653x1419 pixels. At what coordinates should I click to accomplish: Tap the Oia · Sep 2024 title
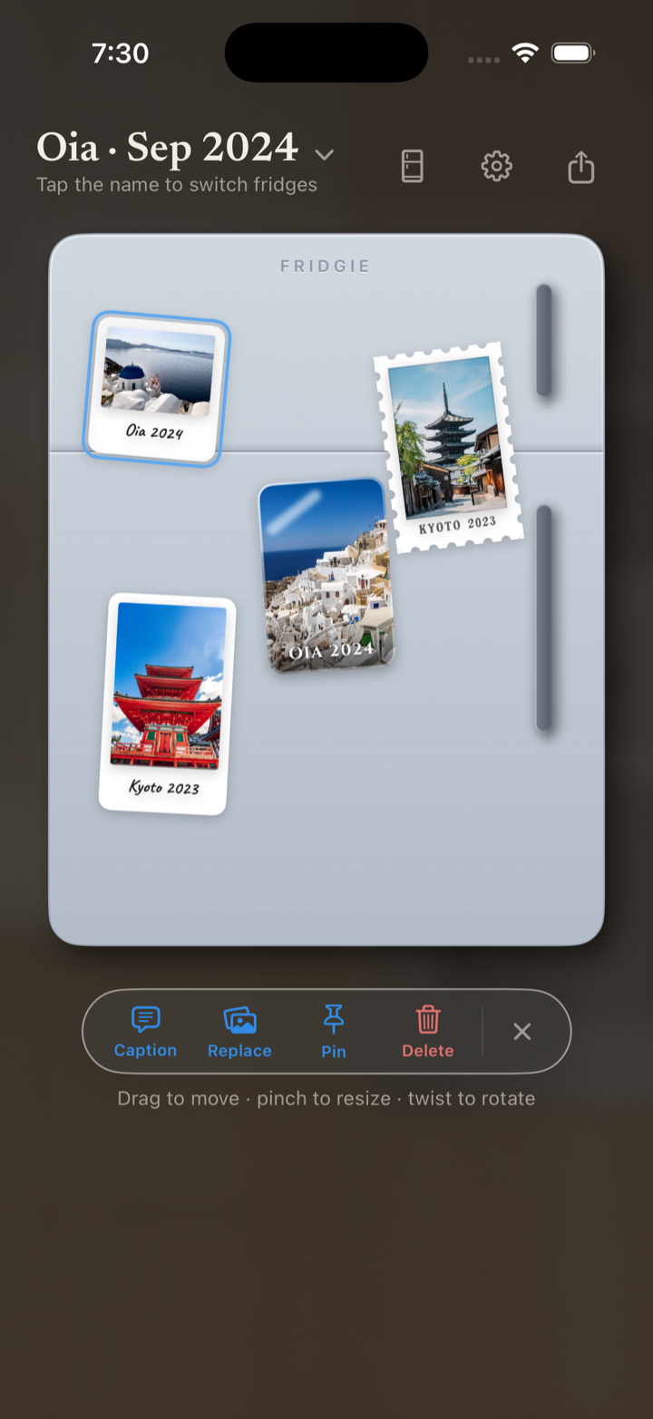tap(168, 147)
